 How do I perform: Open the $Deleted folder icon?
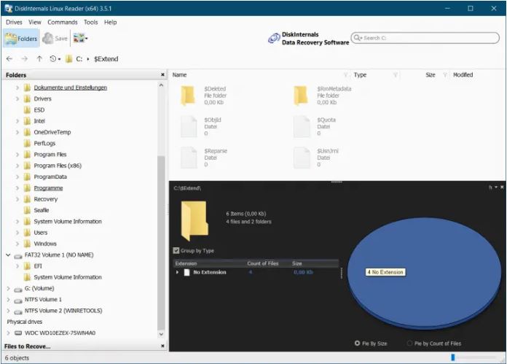[188, 96]
